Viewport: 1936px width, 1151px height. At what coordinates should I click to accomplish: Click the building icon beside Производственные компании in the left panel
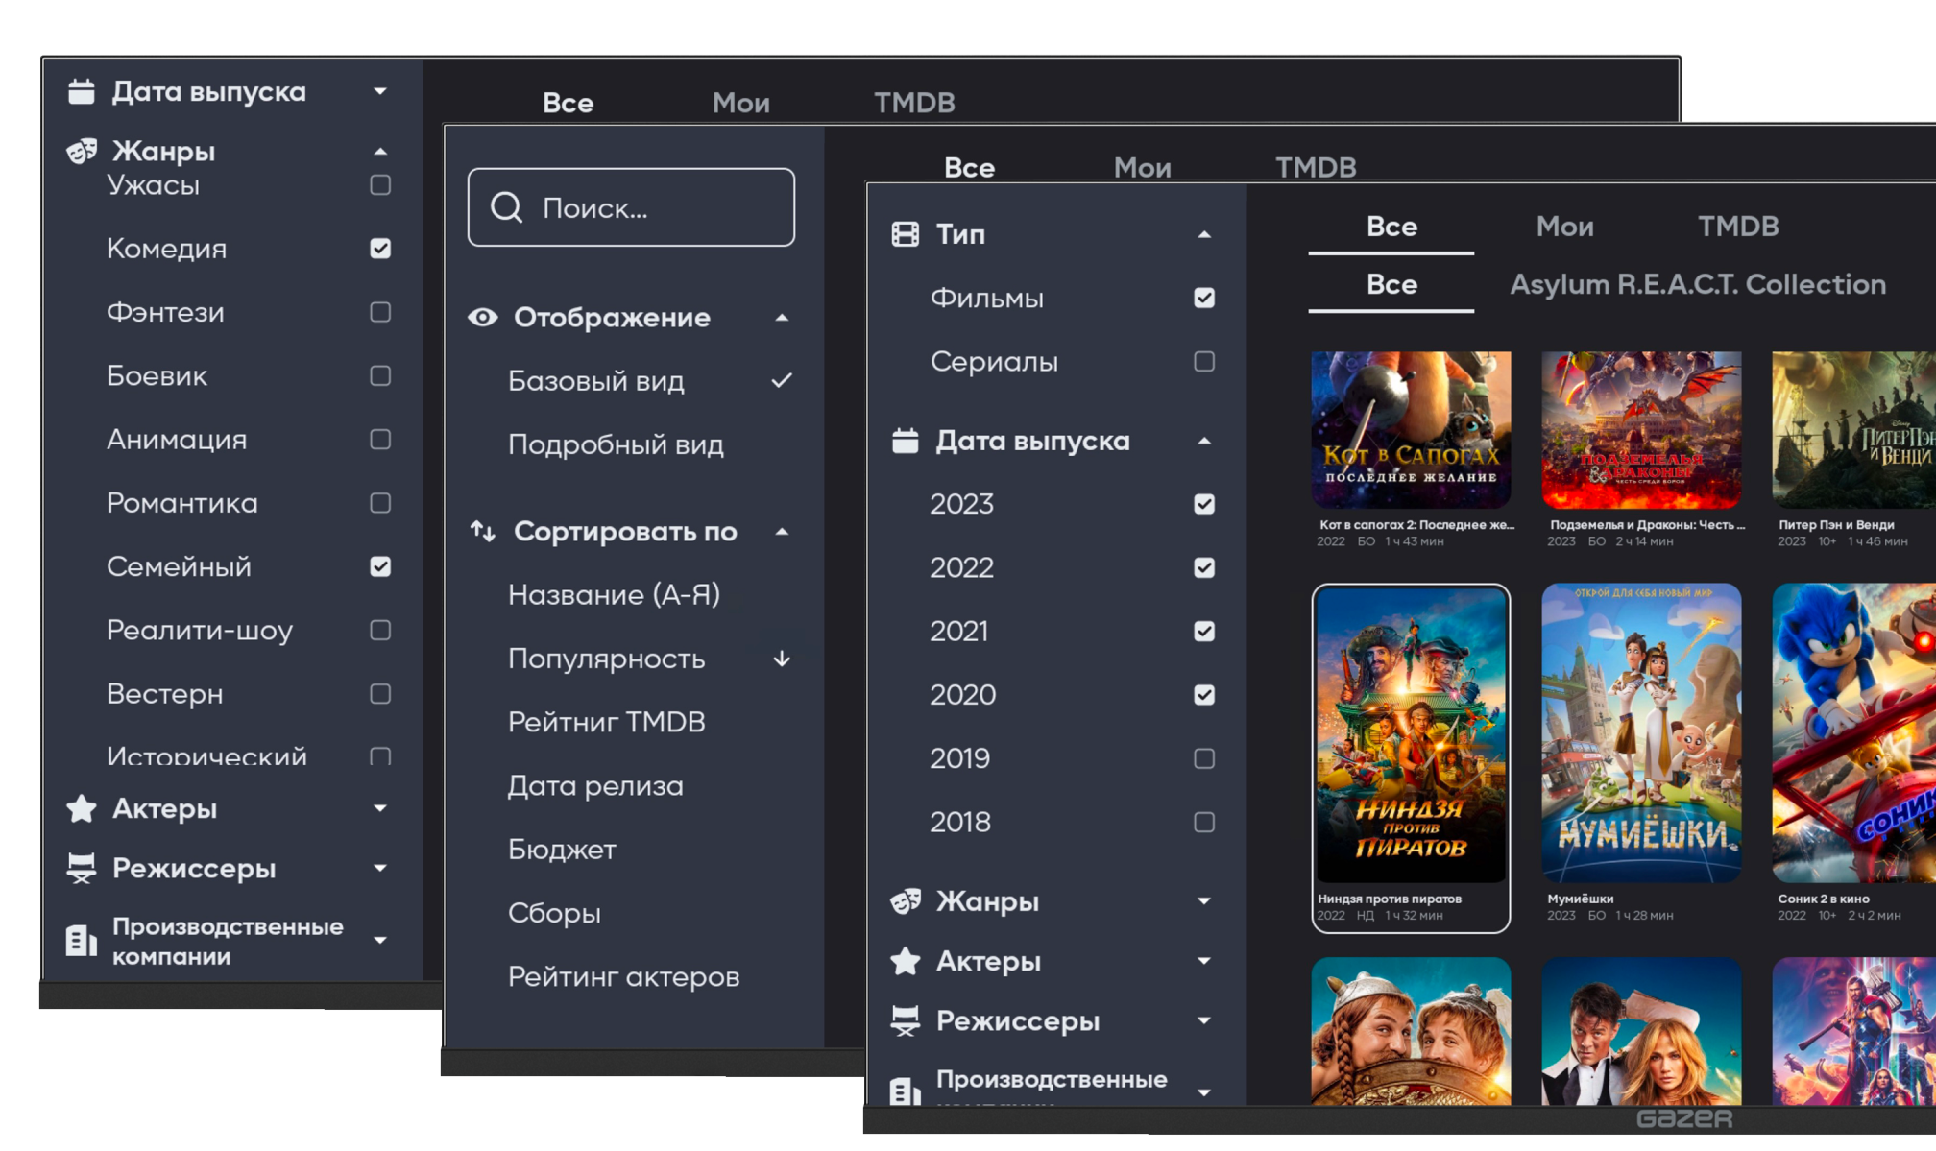(x=82, y=941)
